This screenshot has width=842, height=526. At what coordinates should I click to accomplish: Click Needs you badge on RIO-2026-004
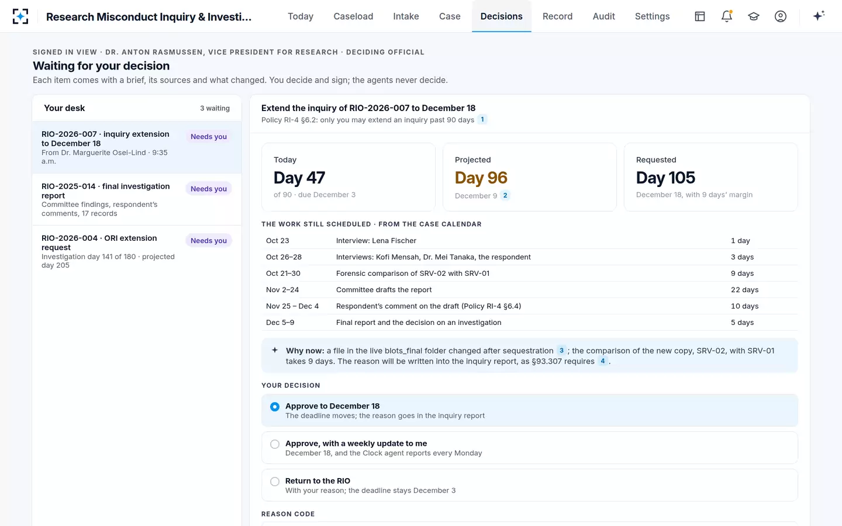coord(209,241)
